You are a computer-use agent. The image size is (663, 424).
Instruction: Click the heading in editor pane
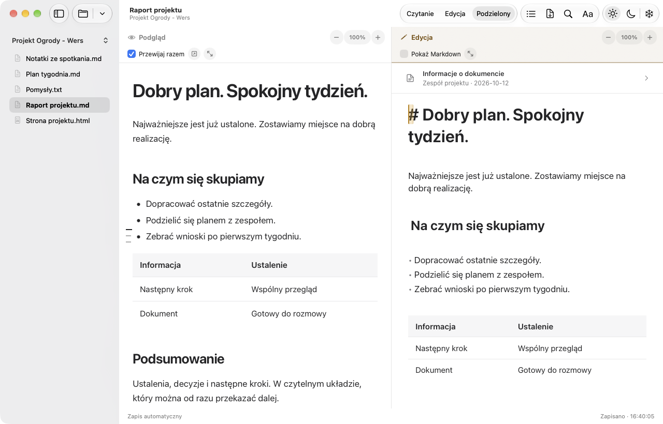click(x=496, y=126)
